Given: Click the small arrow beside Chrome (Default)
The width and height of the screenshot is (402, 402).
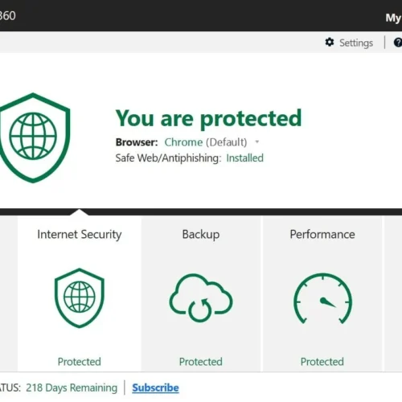Looking at the screenshot, I should coord(257,142).
